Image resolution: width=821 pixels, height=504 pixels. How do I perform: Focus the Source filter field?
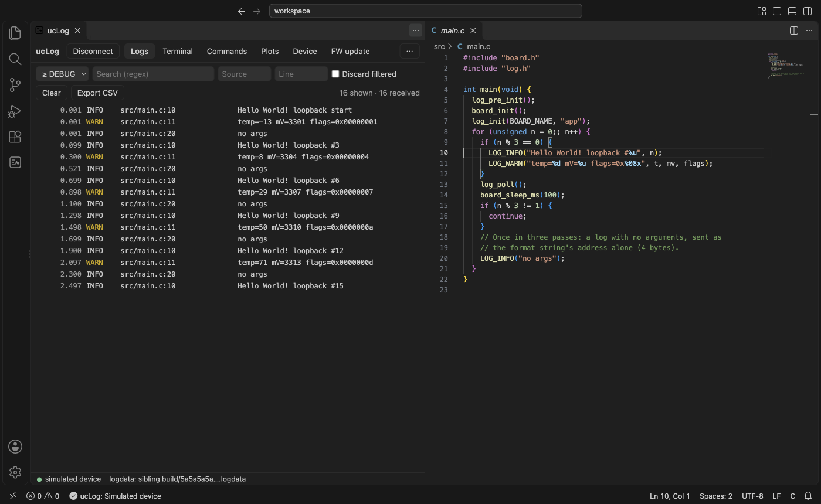click(x=245, y=74)
